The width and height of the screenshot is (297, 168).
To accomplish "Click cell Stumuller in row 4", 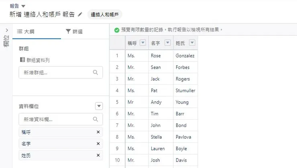I will point(185,90).
